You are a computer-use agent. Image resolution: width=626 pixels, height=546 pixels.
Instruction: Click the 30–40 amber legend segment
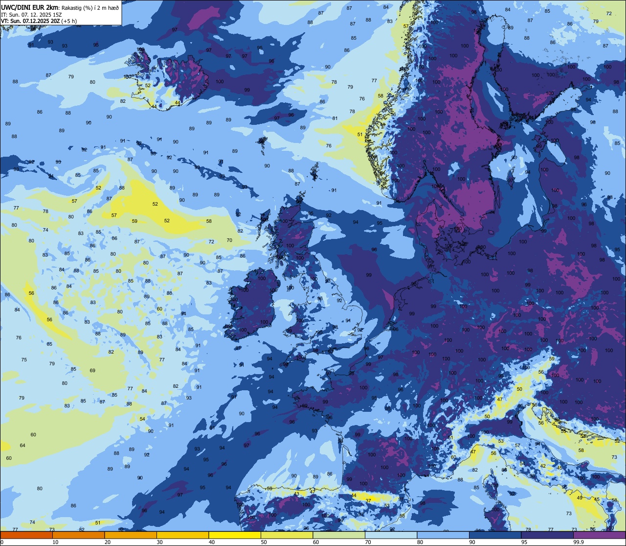coord(182,535)
